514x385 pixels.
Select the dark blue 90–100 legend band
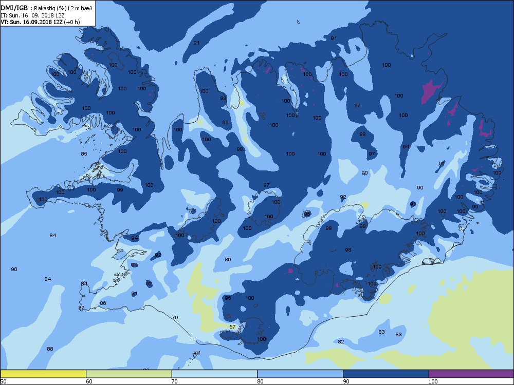click(386, 374)
